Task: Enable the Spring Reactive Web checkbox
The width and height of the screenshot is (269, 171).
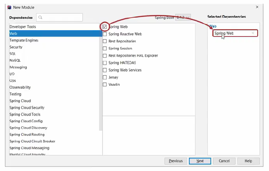Action: point(104,34)
